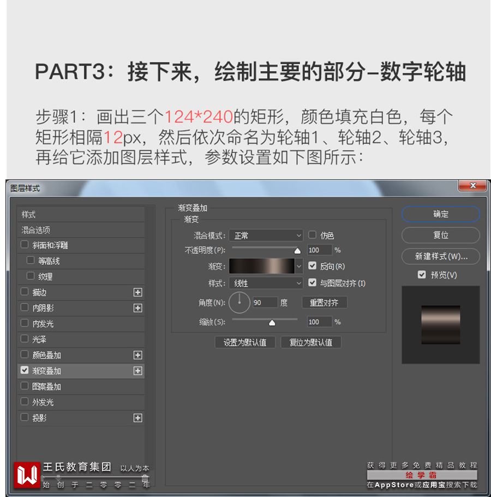The image size is (491, 497).
Task: Click the 复位 reset button
Action: (440, 235)
